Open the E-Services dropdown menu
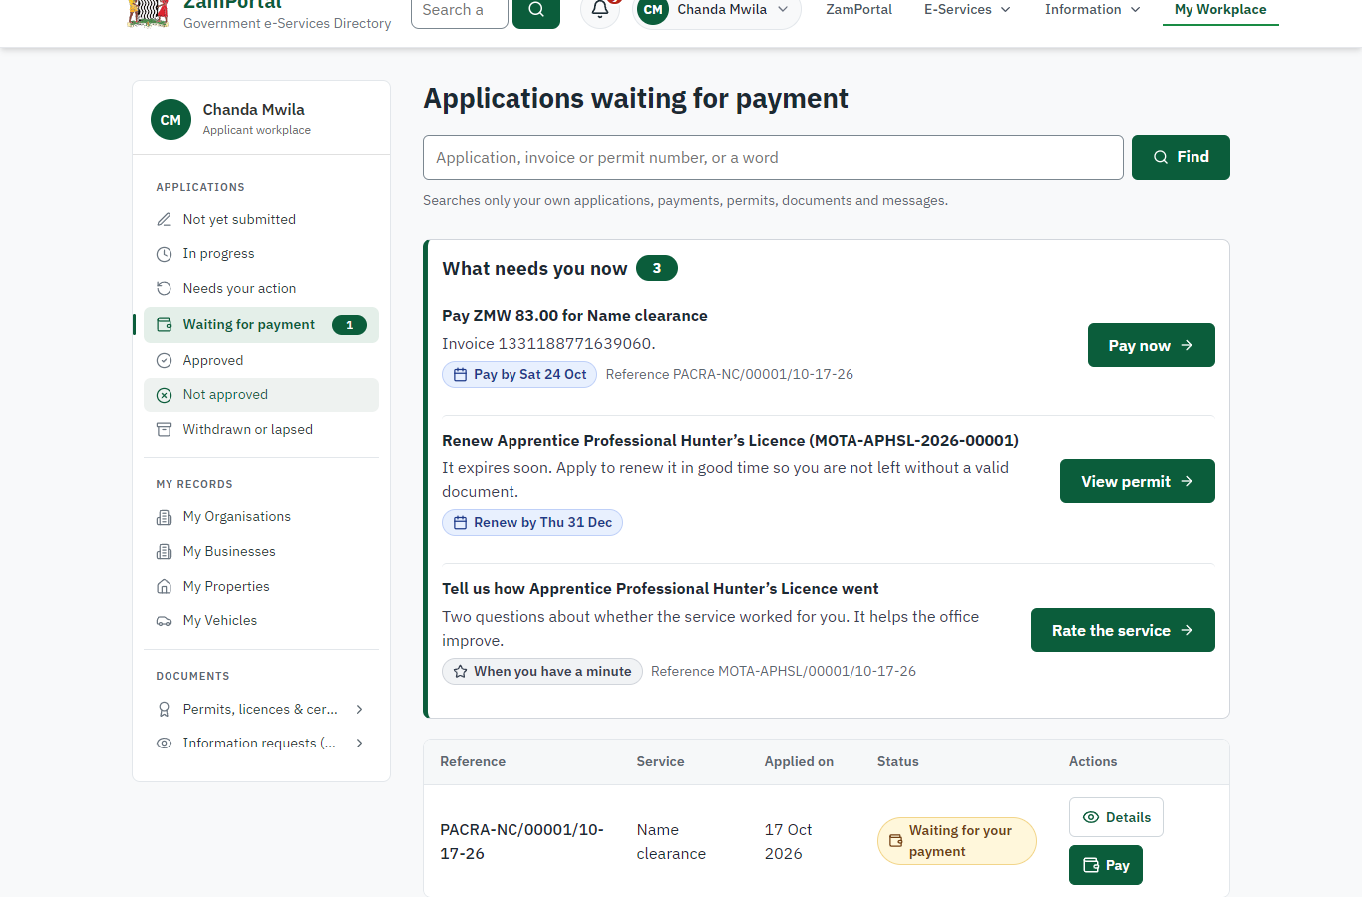This screenshot has width=1362, height=897. pos(967,10)
